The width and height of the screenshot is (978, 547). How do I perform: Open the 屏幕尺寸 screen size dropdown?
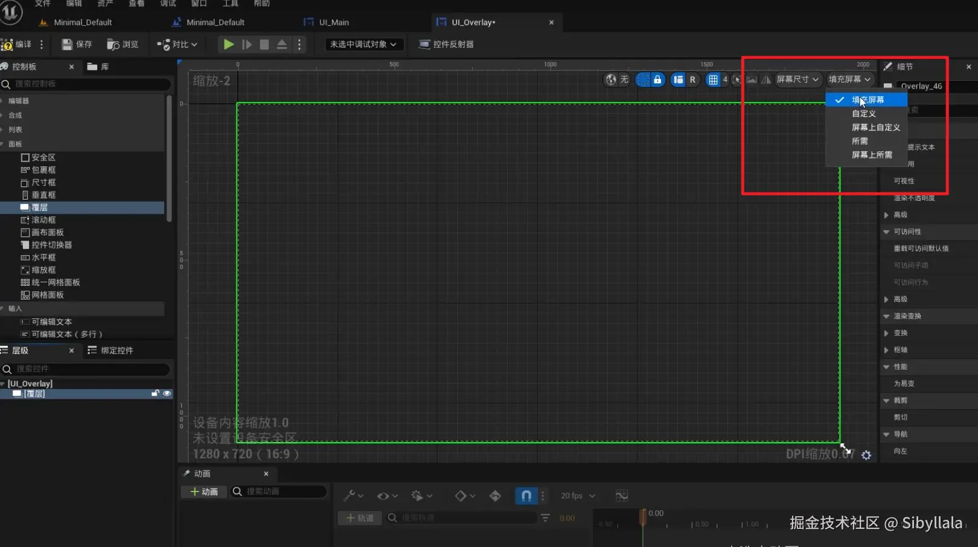797,80
